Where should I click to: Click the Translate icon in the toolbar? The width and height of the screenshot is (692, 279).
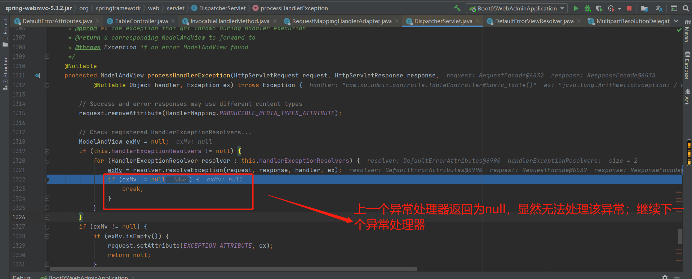(659, 8)
